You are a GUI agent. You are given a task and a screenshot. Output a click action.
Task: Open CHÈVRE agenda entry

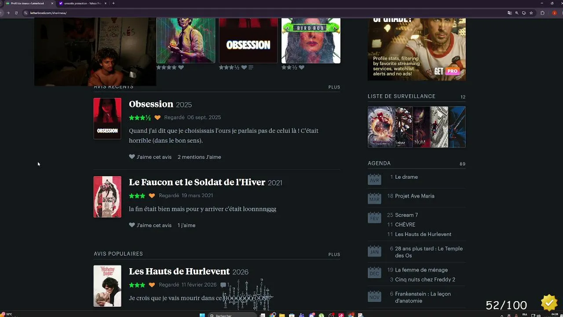[x=405, y=225]
